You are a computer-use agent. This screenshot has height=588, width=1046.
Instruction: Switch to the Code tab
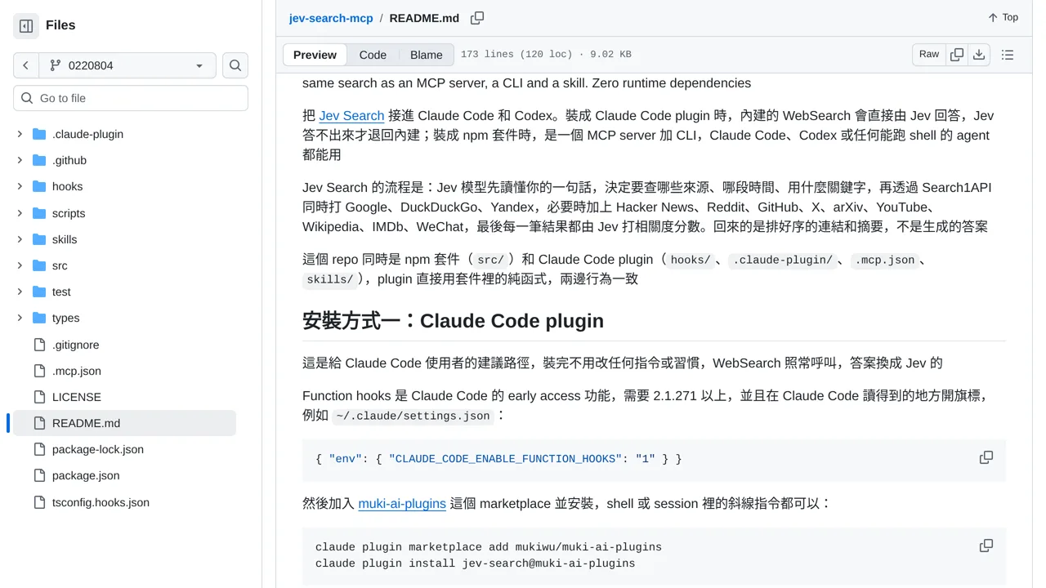coord(373,55)
